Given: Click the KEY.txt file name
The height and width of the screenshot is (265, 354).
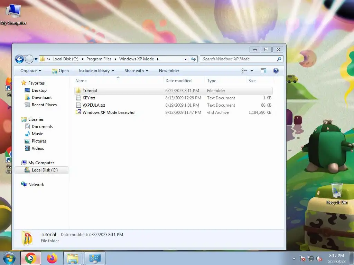Looking at the screenshot, I should (89, 98).
